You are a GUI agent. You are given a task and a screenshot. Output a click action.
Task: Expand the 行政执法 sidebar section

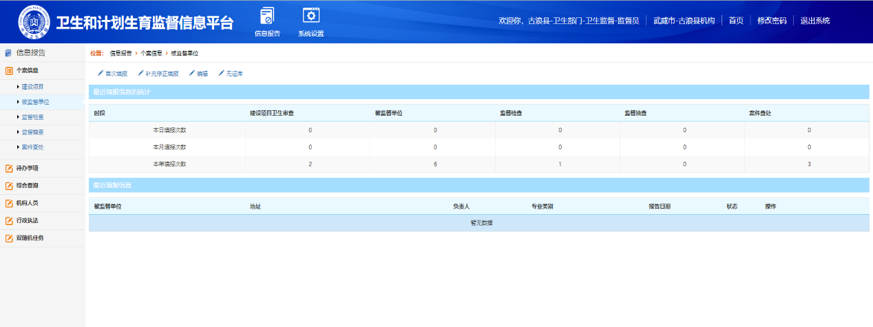pos(28,221)
